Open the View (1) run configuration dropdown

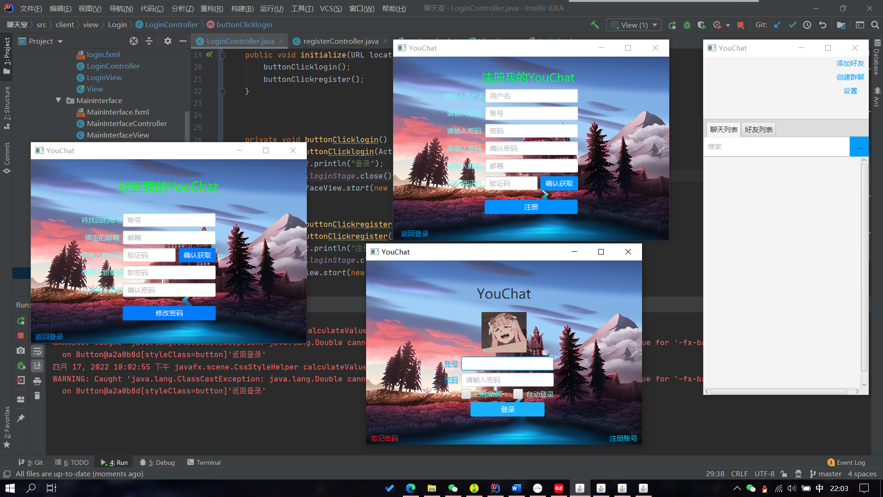634,25
